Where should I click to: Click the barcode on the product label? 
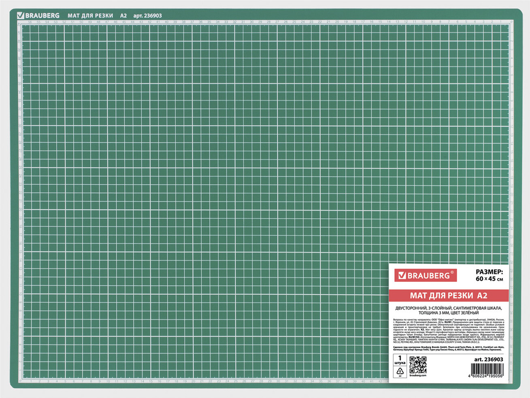pyautogui.click(x=487, y=368)
